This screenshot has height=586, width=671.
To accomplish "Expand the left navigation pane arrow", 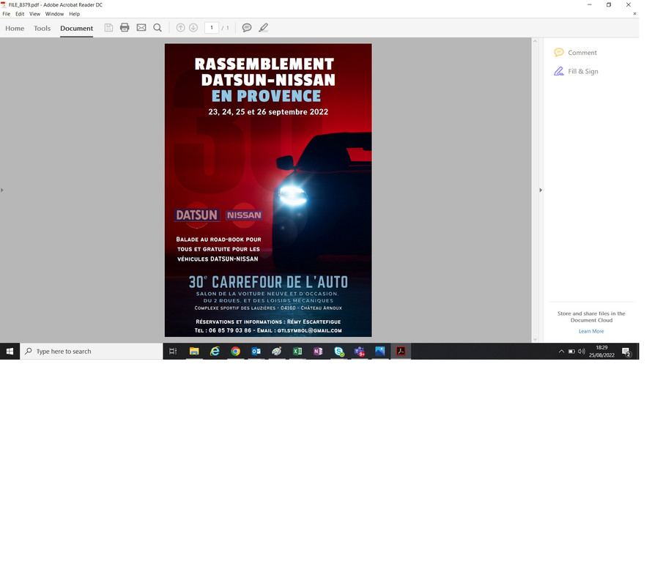I will click(2, 190).
